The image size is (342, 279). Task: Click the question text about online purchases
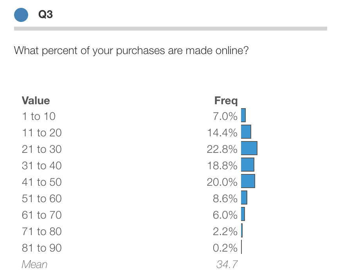tap(131, 51)
